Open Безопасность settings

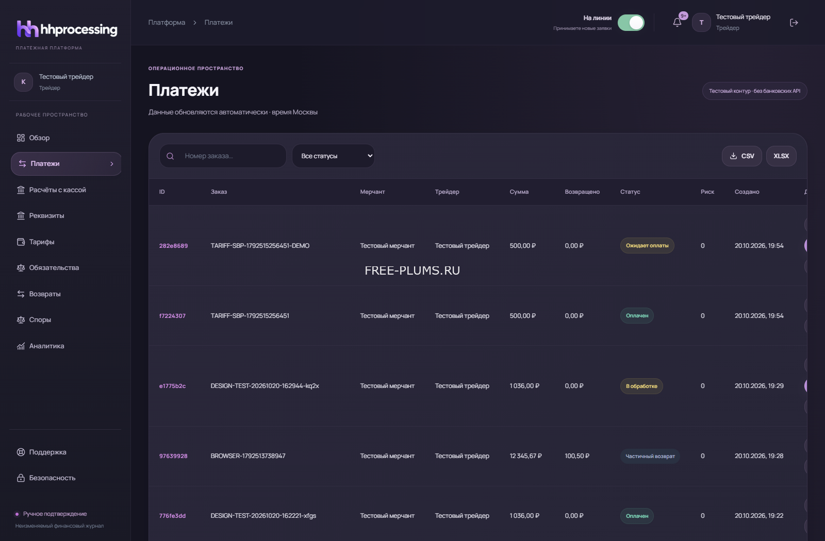pos(65,478)
